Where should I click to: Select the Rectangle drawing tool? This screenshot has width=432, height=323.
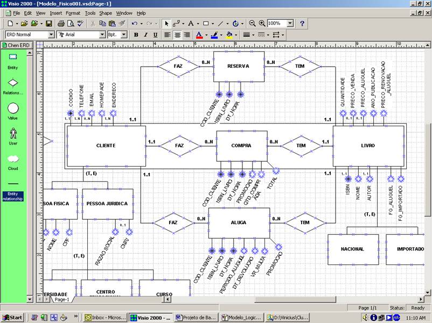(x=206, y=23)
